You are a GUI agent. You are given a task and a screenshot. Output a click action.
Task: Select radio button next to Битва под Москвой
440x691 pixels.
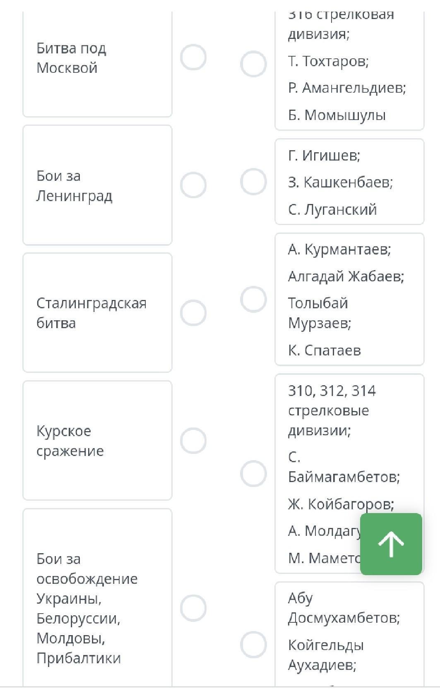click(193, 58)
